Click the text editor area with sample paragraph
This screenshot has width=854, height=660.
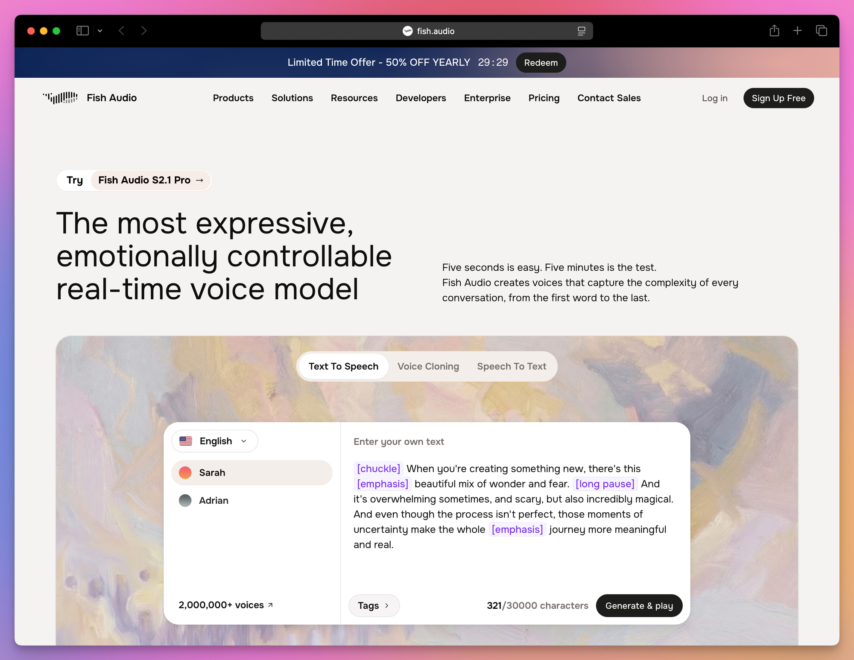click(x=514, y=506)
